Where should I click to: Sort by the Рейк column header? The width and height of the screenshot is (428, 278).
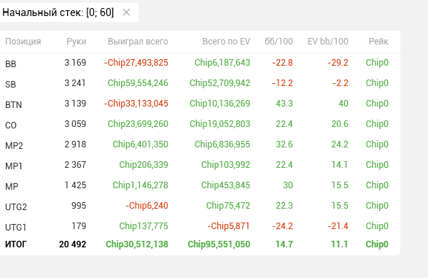378,42
